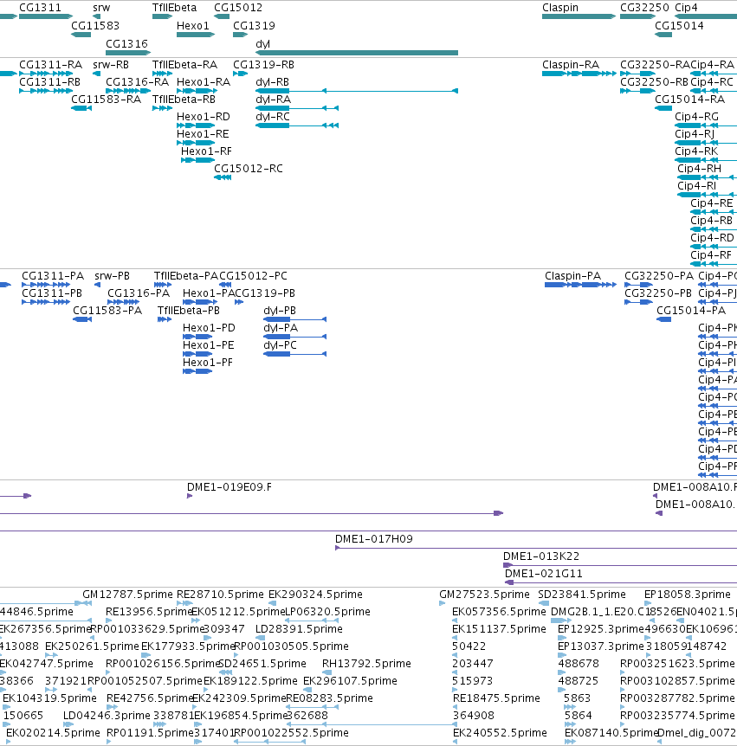Select transcript Hexo1-RF
The width and height of the screenshot is (737, 746).
(x=198, y=160)
